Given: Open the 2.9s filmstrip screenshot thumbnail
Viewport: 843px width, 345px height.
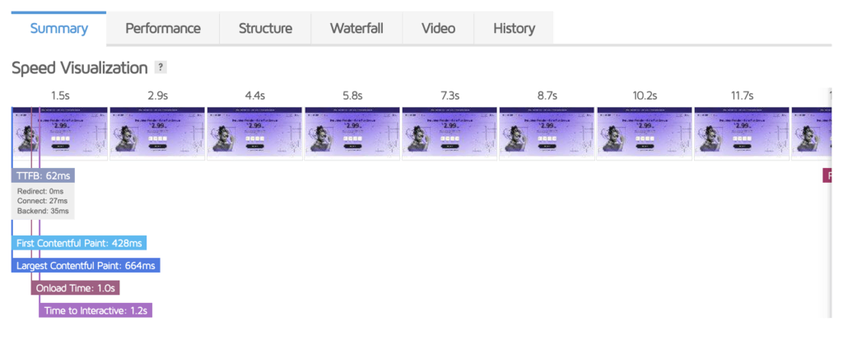Looking at the screenshot, I should click(x=157, y=133).
